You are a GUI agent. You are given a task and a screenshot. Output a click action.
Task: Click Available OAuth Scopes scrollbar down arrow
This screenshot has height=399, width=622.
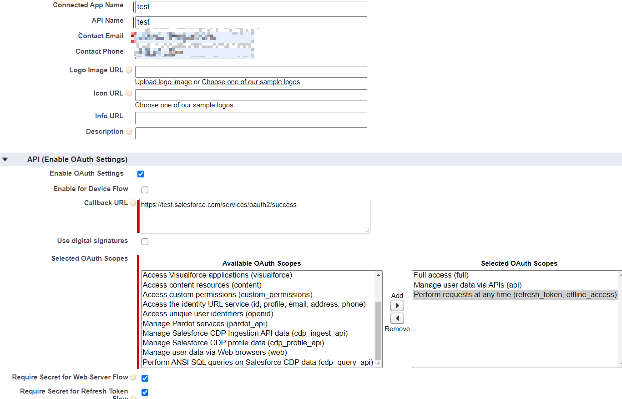pyautogui.click(x=378, y=364)
